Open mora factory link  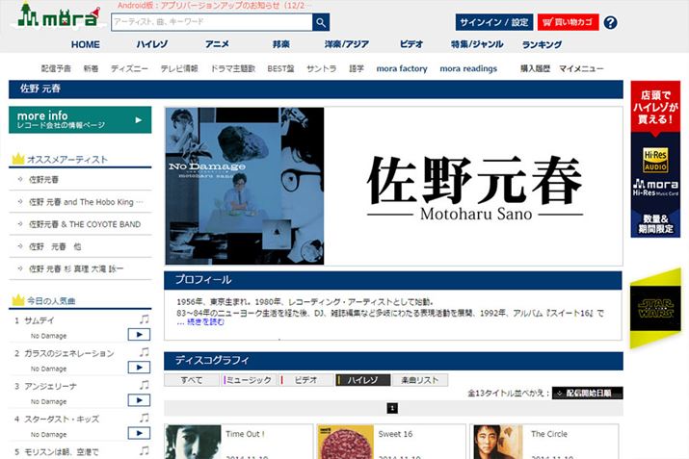pyautogui.click(x=402, y=68)
